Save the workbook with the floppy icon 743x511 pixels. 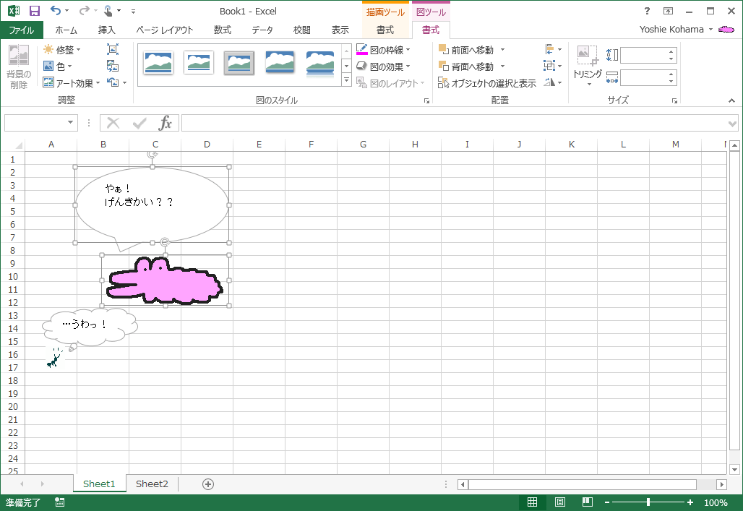(35, 11)
